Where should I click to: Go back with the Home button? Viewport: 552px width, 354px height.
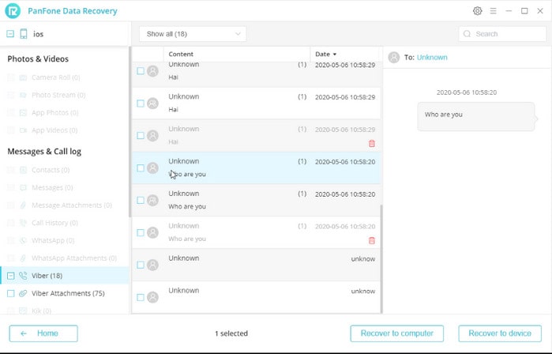point(43,333)
